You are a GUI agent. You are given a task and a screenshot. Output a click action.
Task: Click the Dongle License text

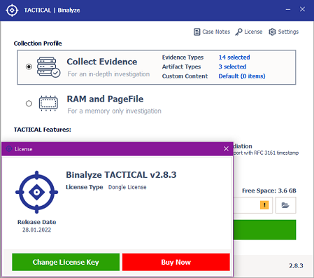tap(127, 187)
